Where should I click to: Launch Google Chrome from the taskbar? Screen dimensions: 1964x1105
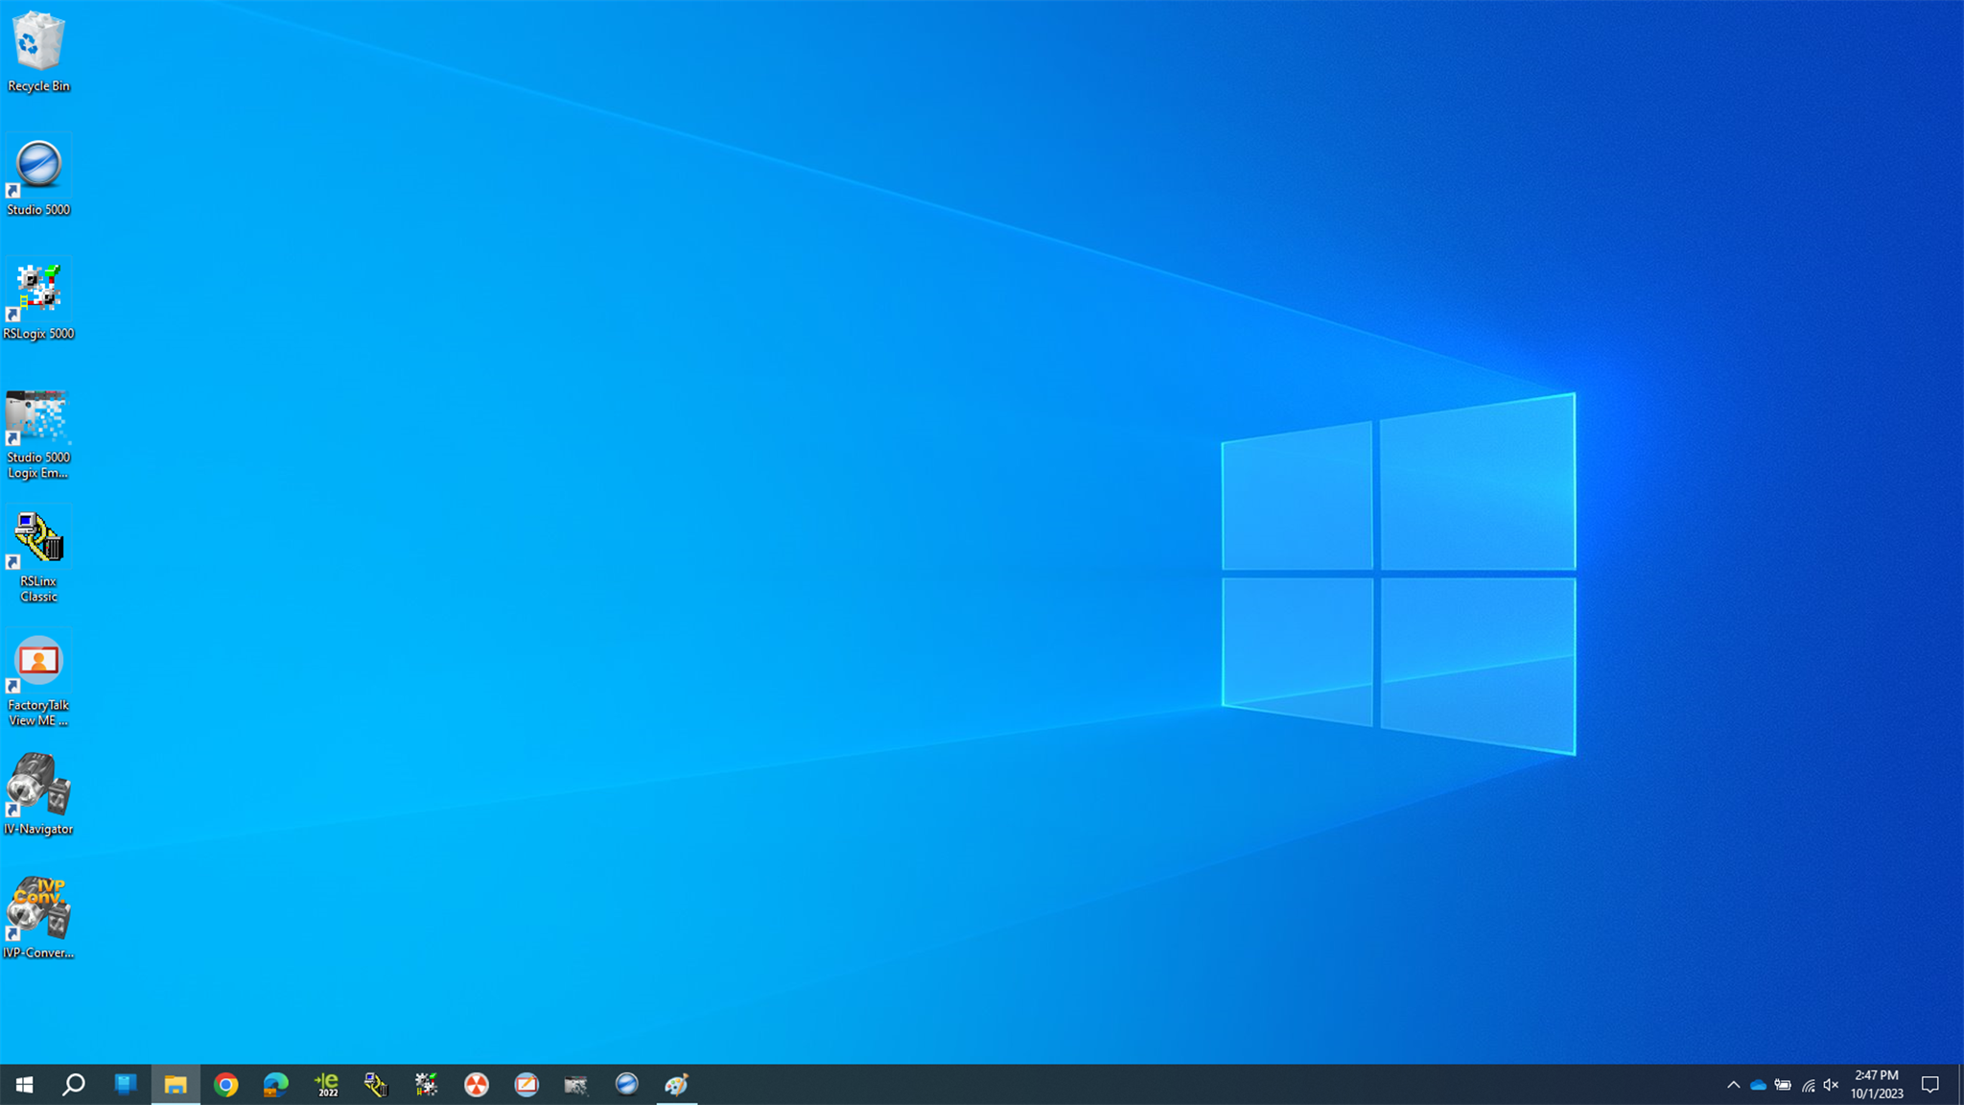(x=226, y=1085)
